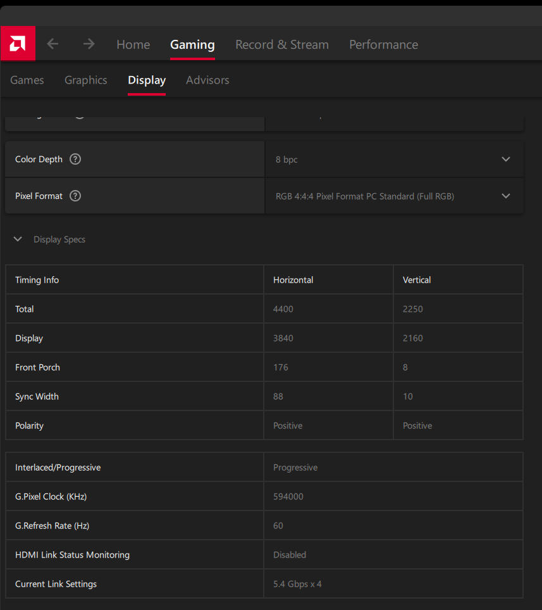Open the Color Depth help tooltip icon

[x=75, y=159]
